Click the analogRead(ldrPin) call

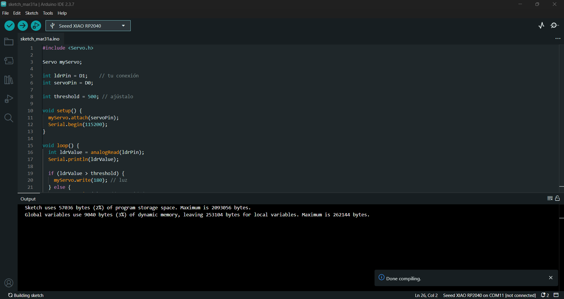coord(116,152)
